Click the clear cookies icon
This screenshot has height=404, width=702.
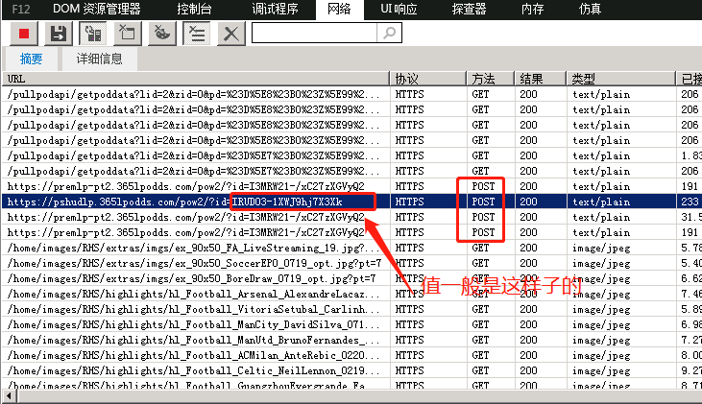(161, 34)
